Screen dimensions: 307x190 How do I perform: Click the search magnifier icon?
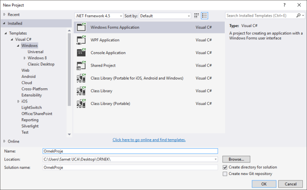coord(298,15)
